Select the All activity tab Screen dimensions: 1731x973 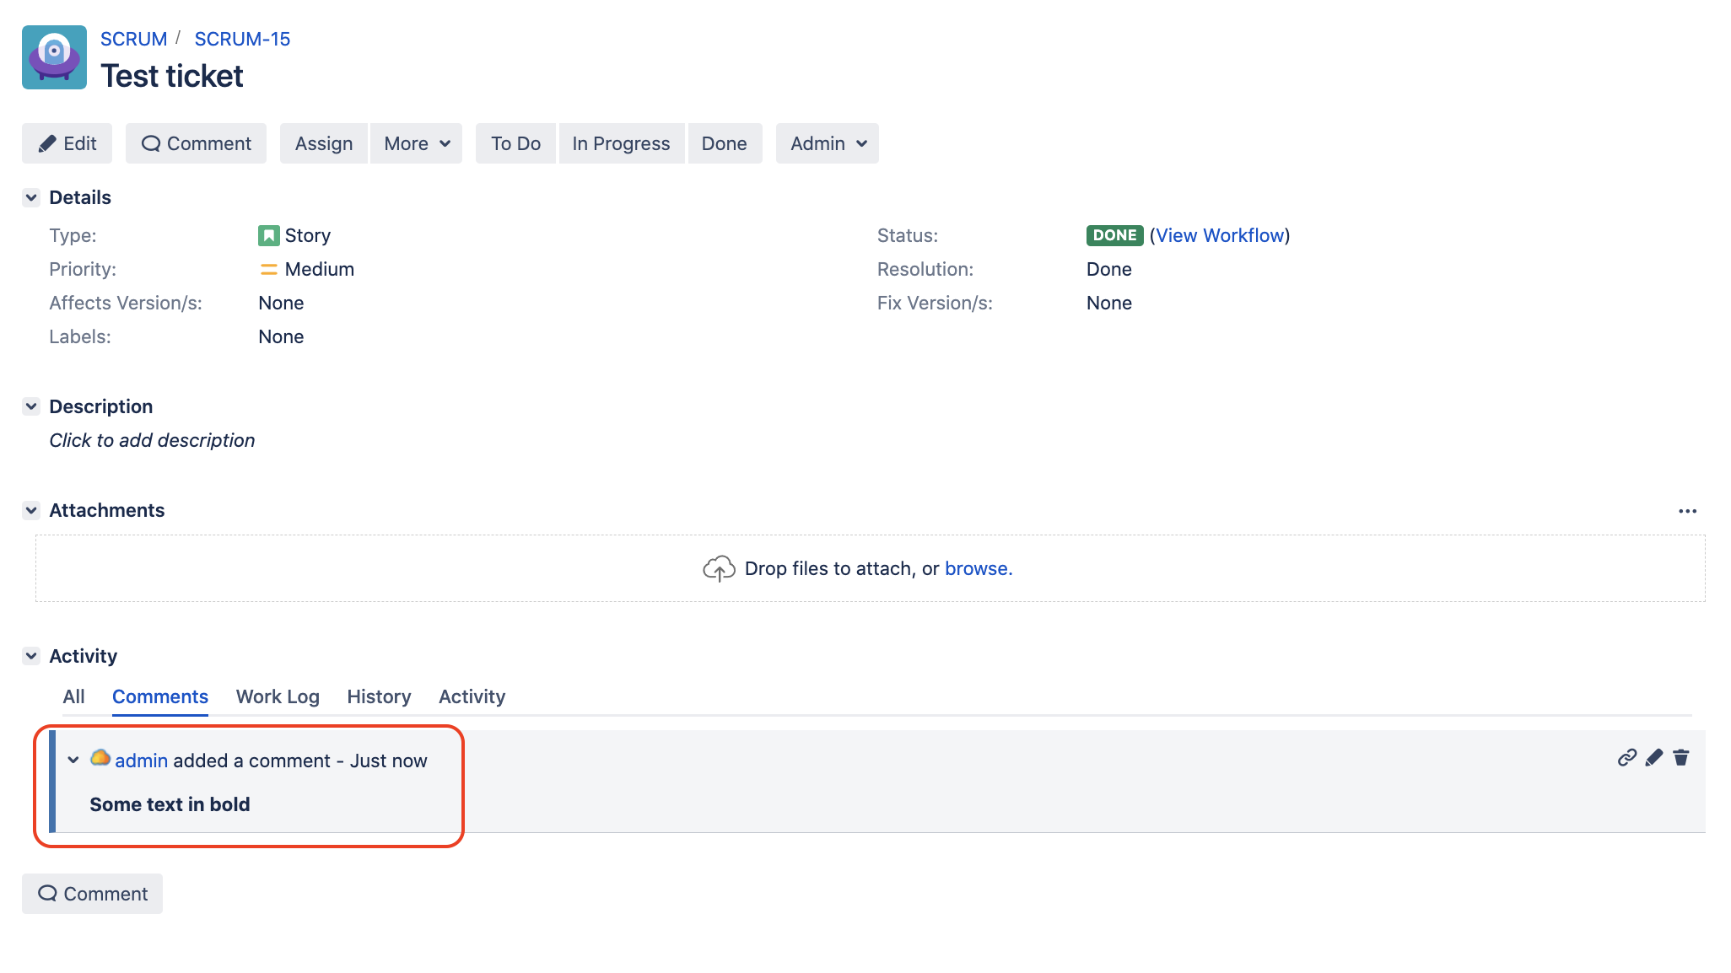(73, 696)
